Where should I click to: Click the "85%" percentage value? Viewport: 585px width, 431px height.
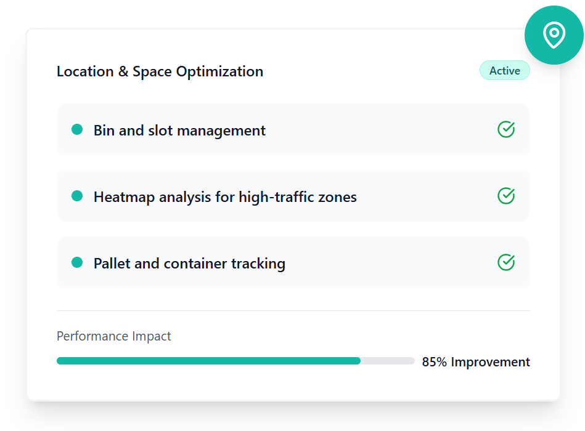pyautogui.click(x=434, y=362)
